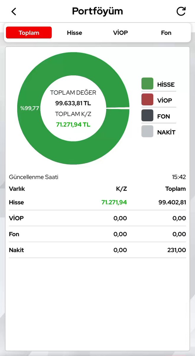This screenshot has width=195, height=356.
Task: Select the NAKİT legend label
Action: [x=166, y=133]
